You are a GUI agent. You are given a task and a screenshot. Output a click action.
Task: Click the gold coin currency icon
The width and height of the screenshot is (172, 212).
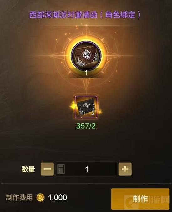[40, 198]
